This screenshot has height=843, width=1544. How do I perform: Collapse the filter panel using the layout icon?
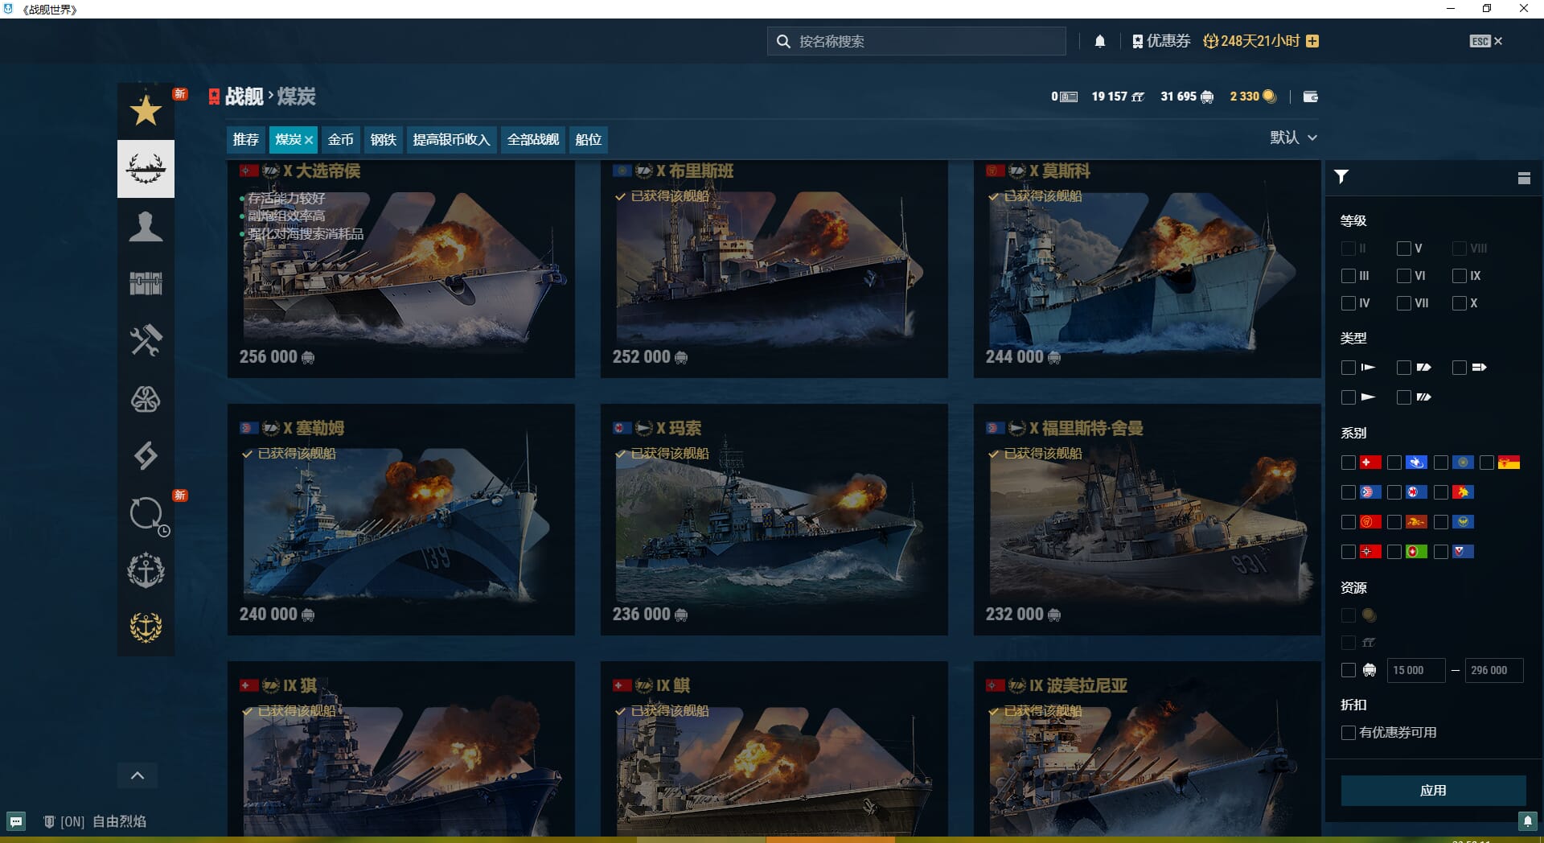(x=1524, y=178)
